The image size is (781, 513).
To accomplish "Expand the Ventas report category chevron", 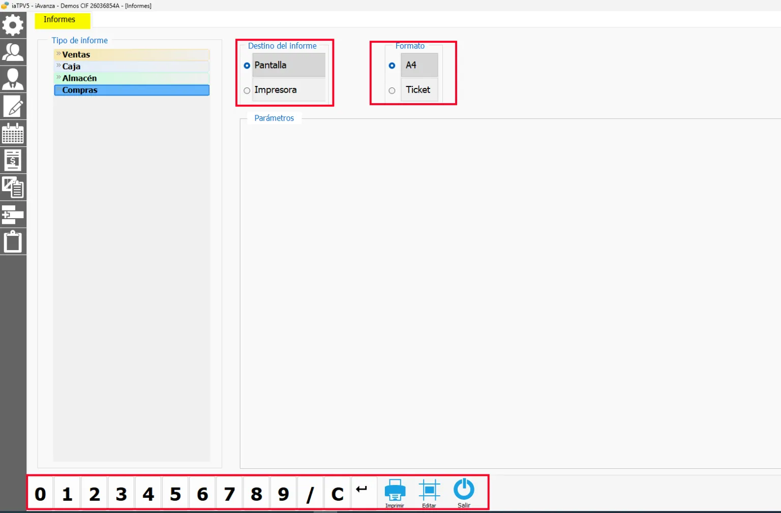I will pyautogui.click(x=58, y=53).
